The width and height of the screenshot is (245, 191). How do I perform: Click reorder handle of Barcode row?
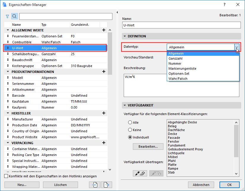point(8,95)
